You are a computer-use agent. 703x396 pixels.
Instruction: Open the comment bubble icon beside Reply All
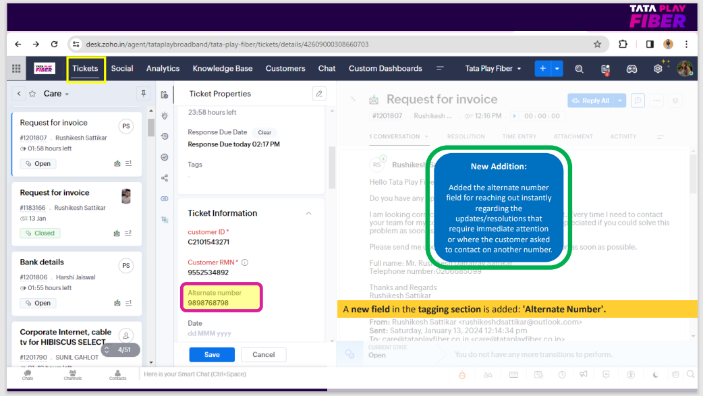point(638,101)
